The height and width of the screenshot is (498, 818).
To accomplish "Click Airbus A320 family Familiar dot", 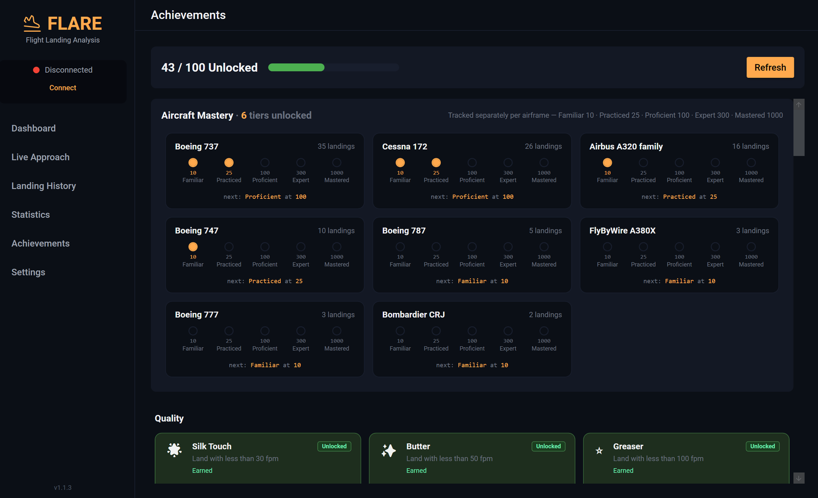I will coord(607,163).
